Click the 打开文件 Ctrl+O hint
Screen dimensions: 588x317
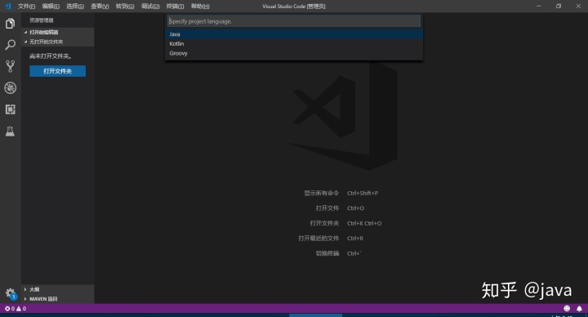pyautogui.click(x=340, y=208)
